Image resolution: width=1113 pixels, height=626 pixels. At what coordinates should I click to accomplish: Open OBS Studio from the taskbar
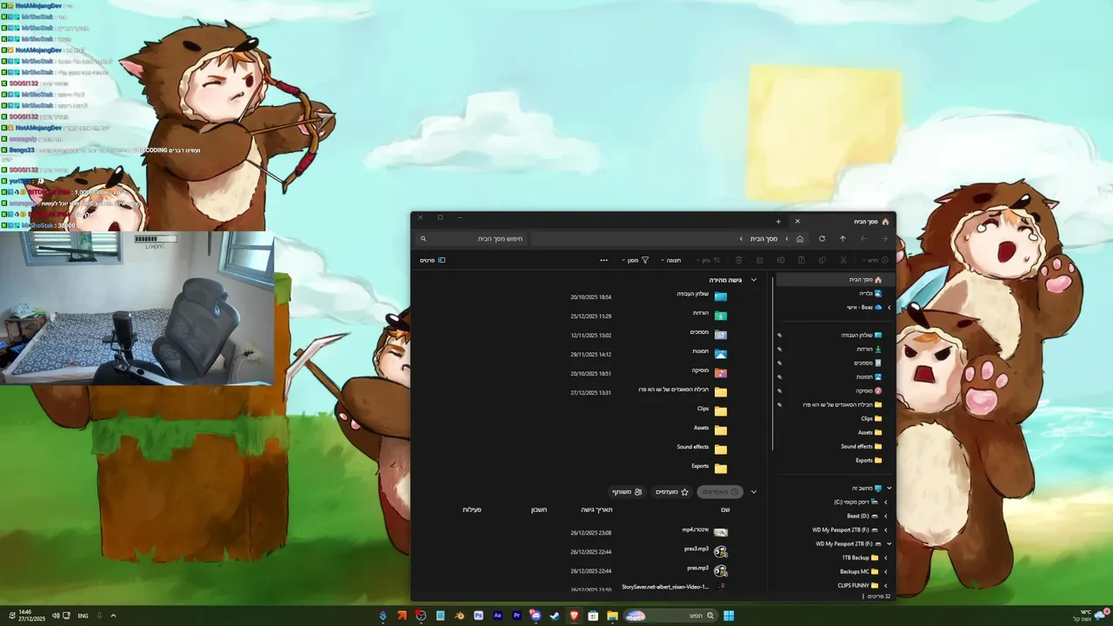click(x=421, y=616)
